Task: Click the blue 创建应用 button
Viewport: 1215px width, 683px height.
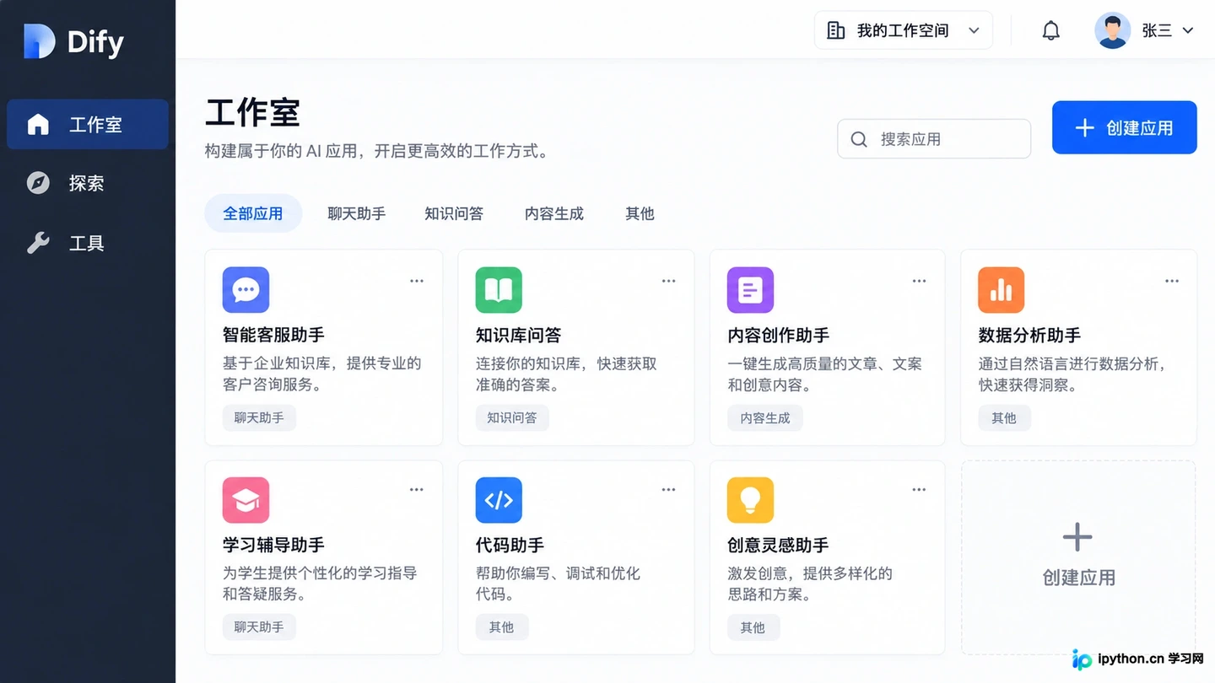Action: click(x=1125, y=127)
